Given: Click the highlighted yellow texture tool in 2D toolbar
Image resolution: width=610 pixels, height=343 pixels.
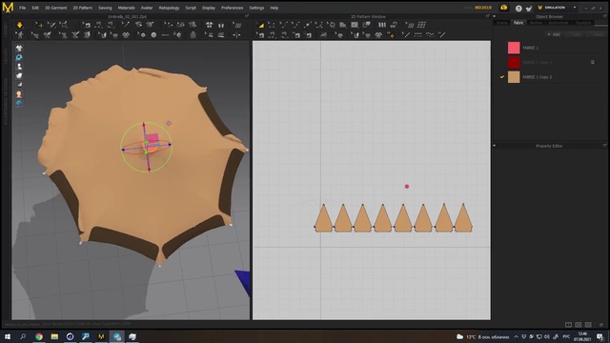Looking at the screenshot, I should tap(392, 35).
